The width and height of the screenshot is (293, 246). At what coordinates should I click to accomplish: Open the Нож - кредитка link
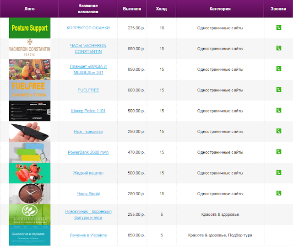tap(88, 131)
